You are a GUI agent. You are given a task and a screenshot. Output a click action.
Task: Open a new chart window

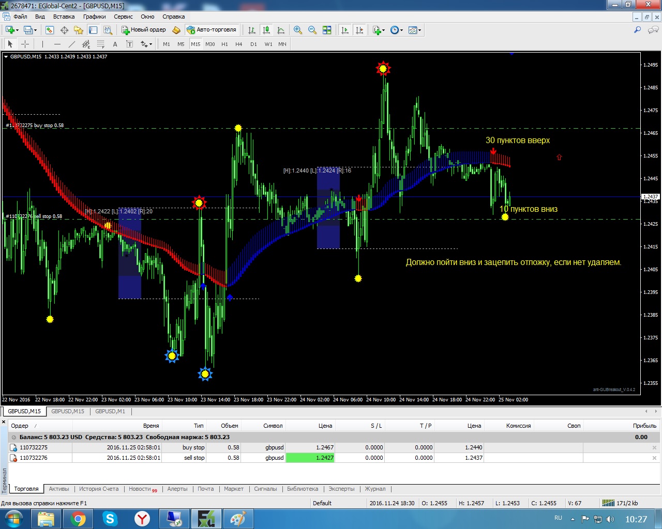coord(10,30)
